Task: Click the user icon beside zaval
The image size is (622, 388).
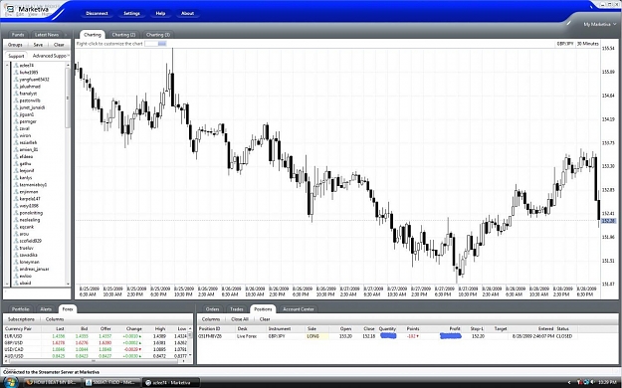Action: (16, 128)
